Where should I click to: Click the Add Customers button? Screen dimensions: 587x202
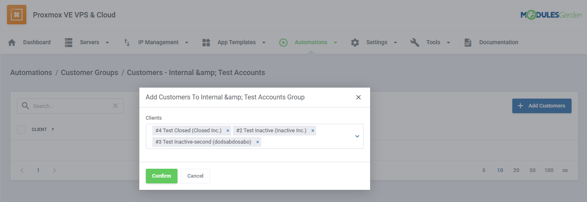point(542,105)
